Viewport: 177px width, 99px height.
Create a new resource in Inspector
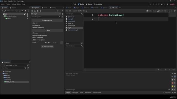tap(32, 11)
